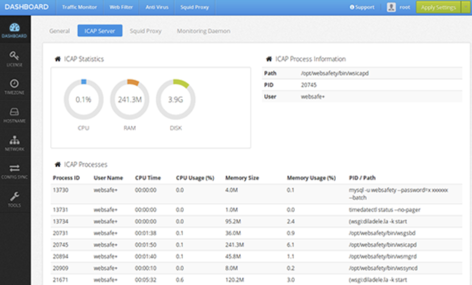Click the root user avatar icon
This screenshot has width=472, height=285.
coord(391,7)
